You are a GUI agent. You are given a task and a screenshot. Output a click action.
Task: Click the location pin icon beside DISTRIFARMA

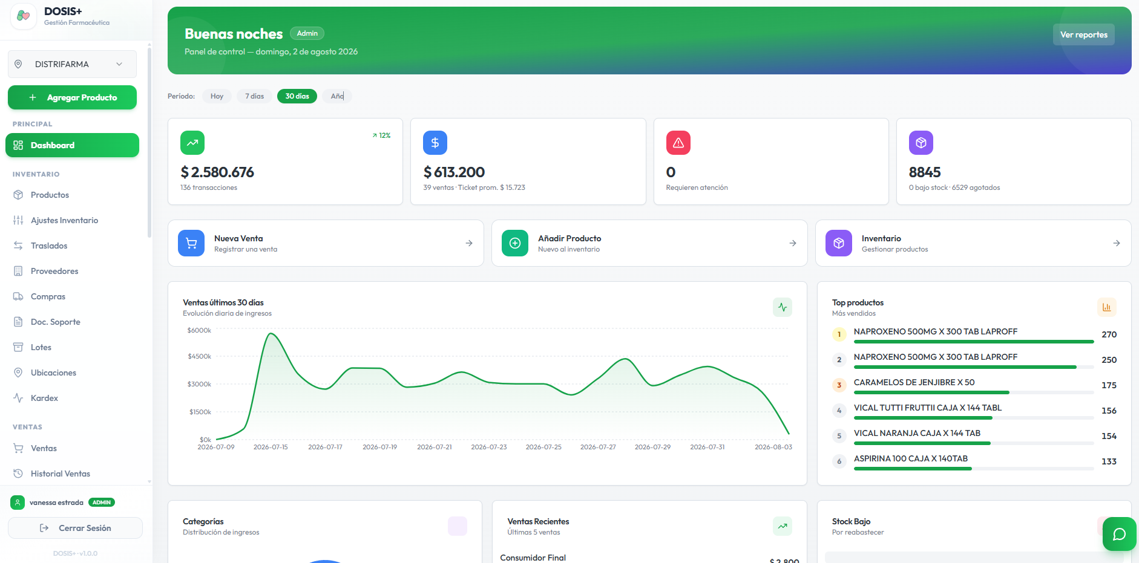coord(18,64)
